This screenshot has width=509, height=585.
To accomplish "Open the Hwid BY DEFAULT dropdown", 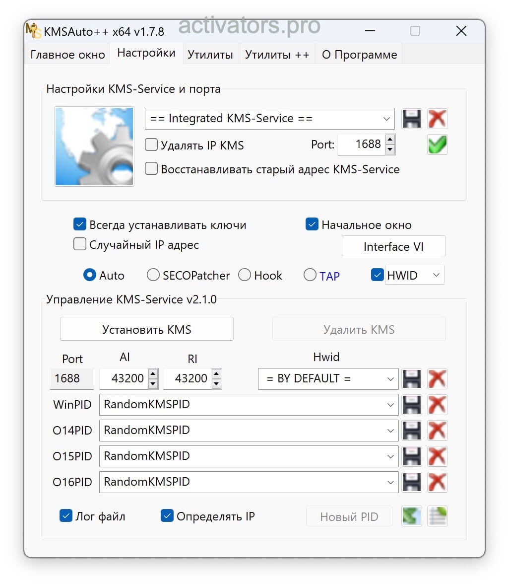I will click(328, 379).
